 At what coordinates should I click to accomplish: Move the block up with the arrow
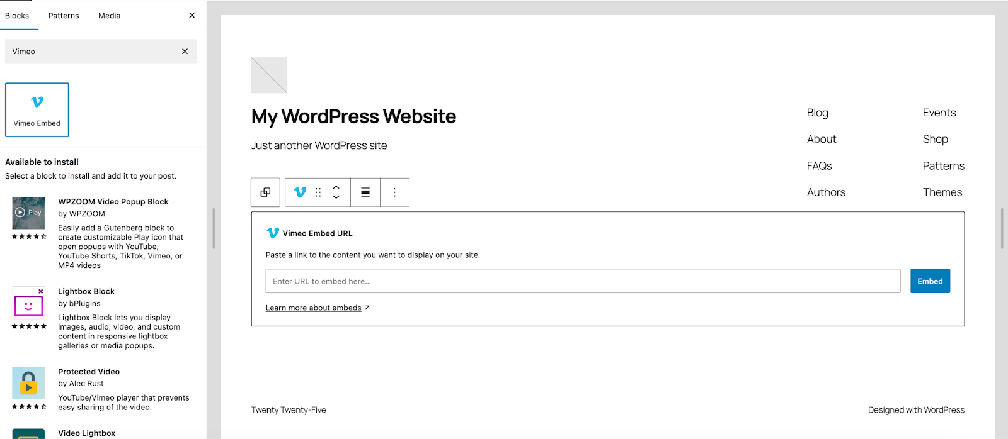[336, 187]
